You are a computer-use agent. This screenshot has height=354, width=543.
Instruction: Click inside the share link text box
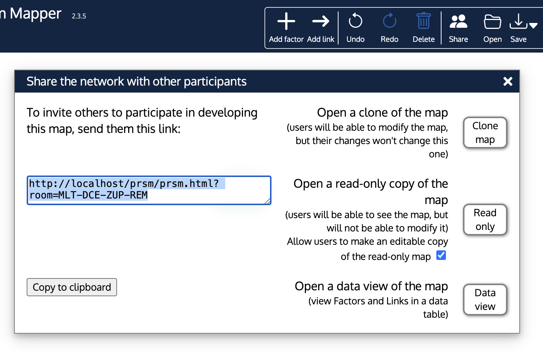coord(148,190)
